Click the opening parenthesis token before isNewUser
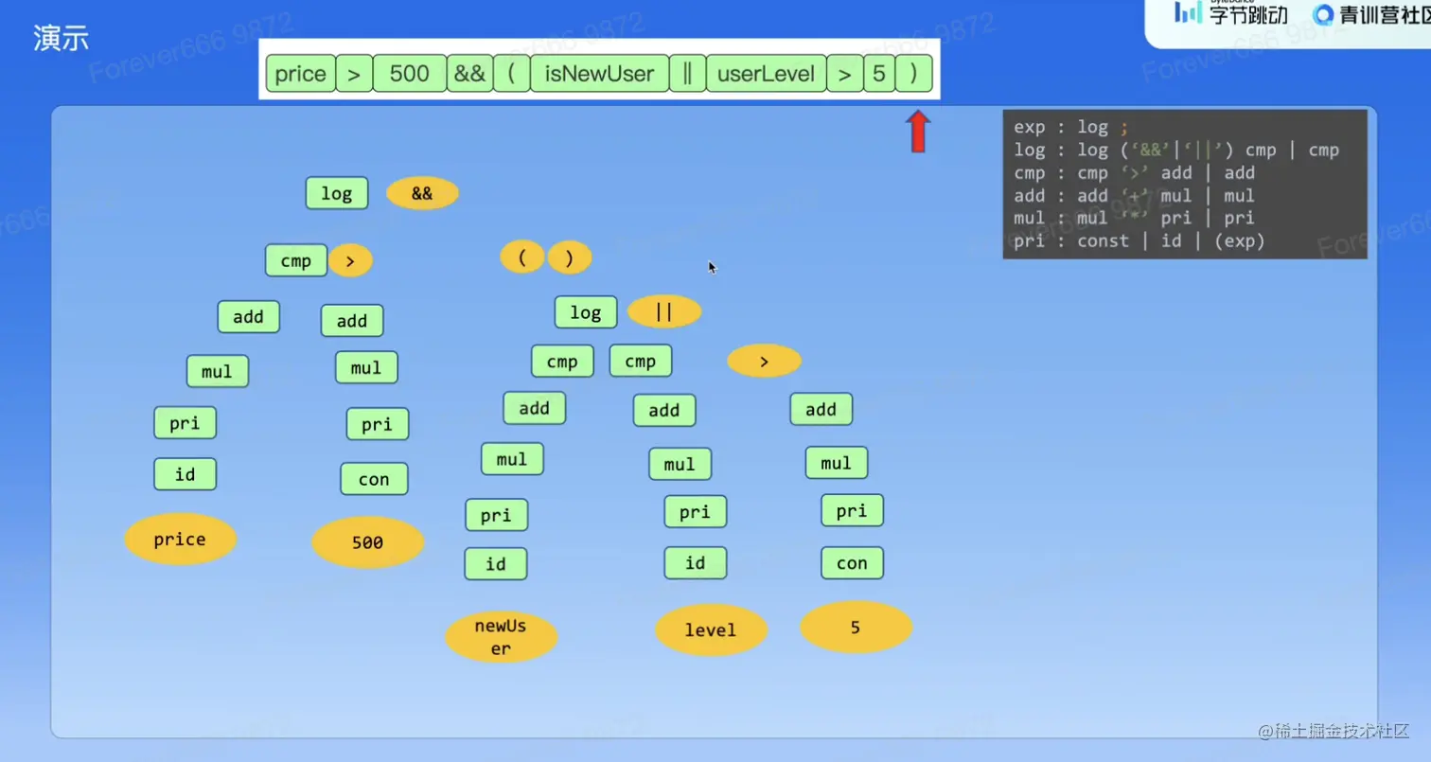 [511, 74]
